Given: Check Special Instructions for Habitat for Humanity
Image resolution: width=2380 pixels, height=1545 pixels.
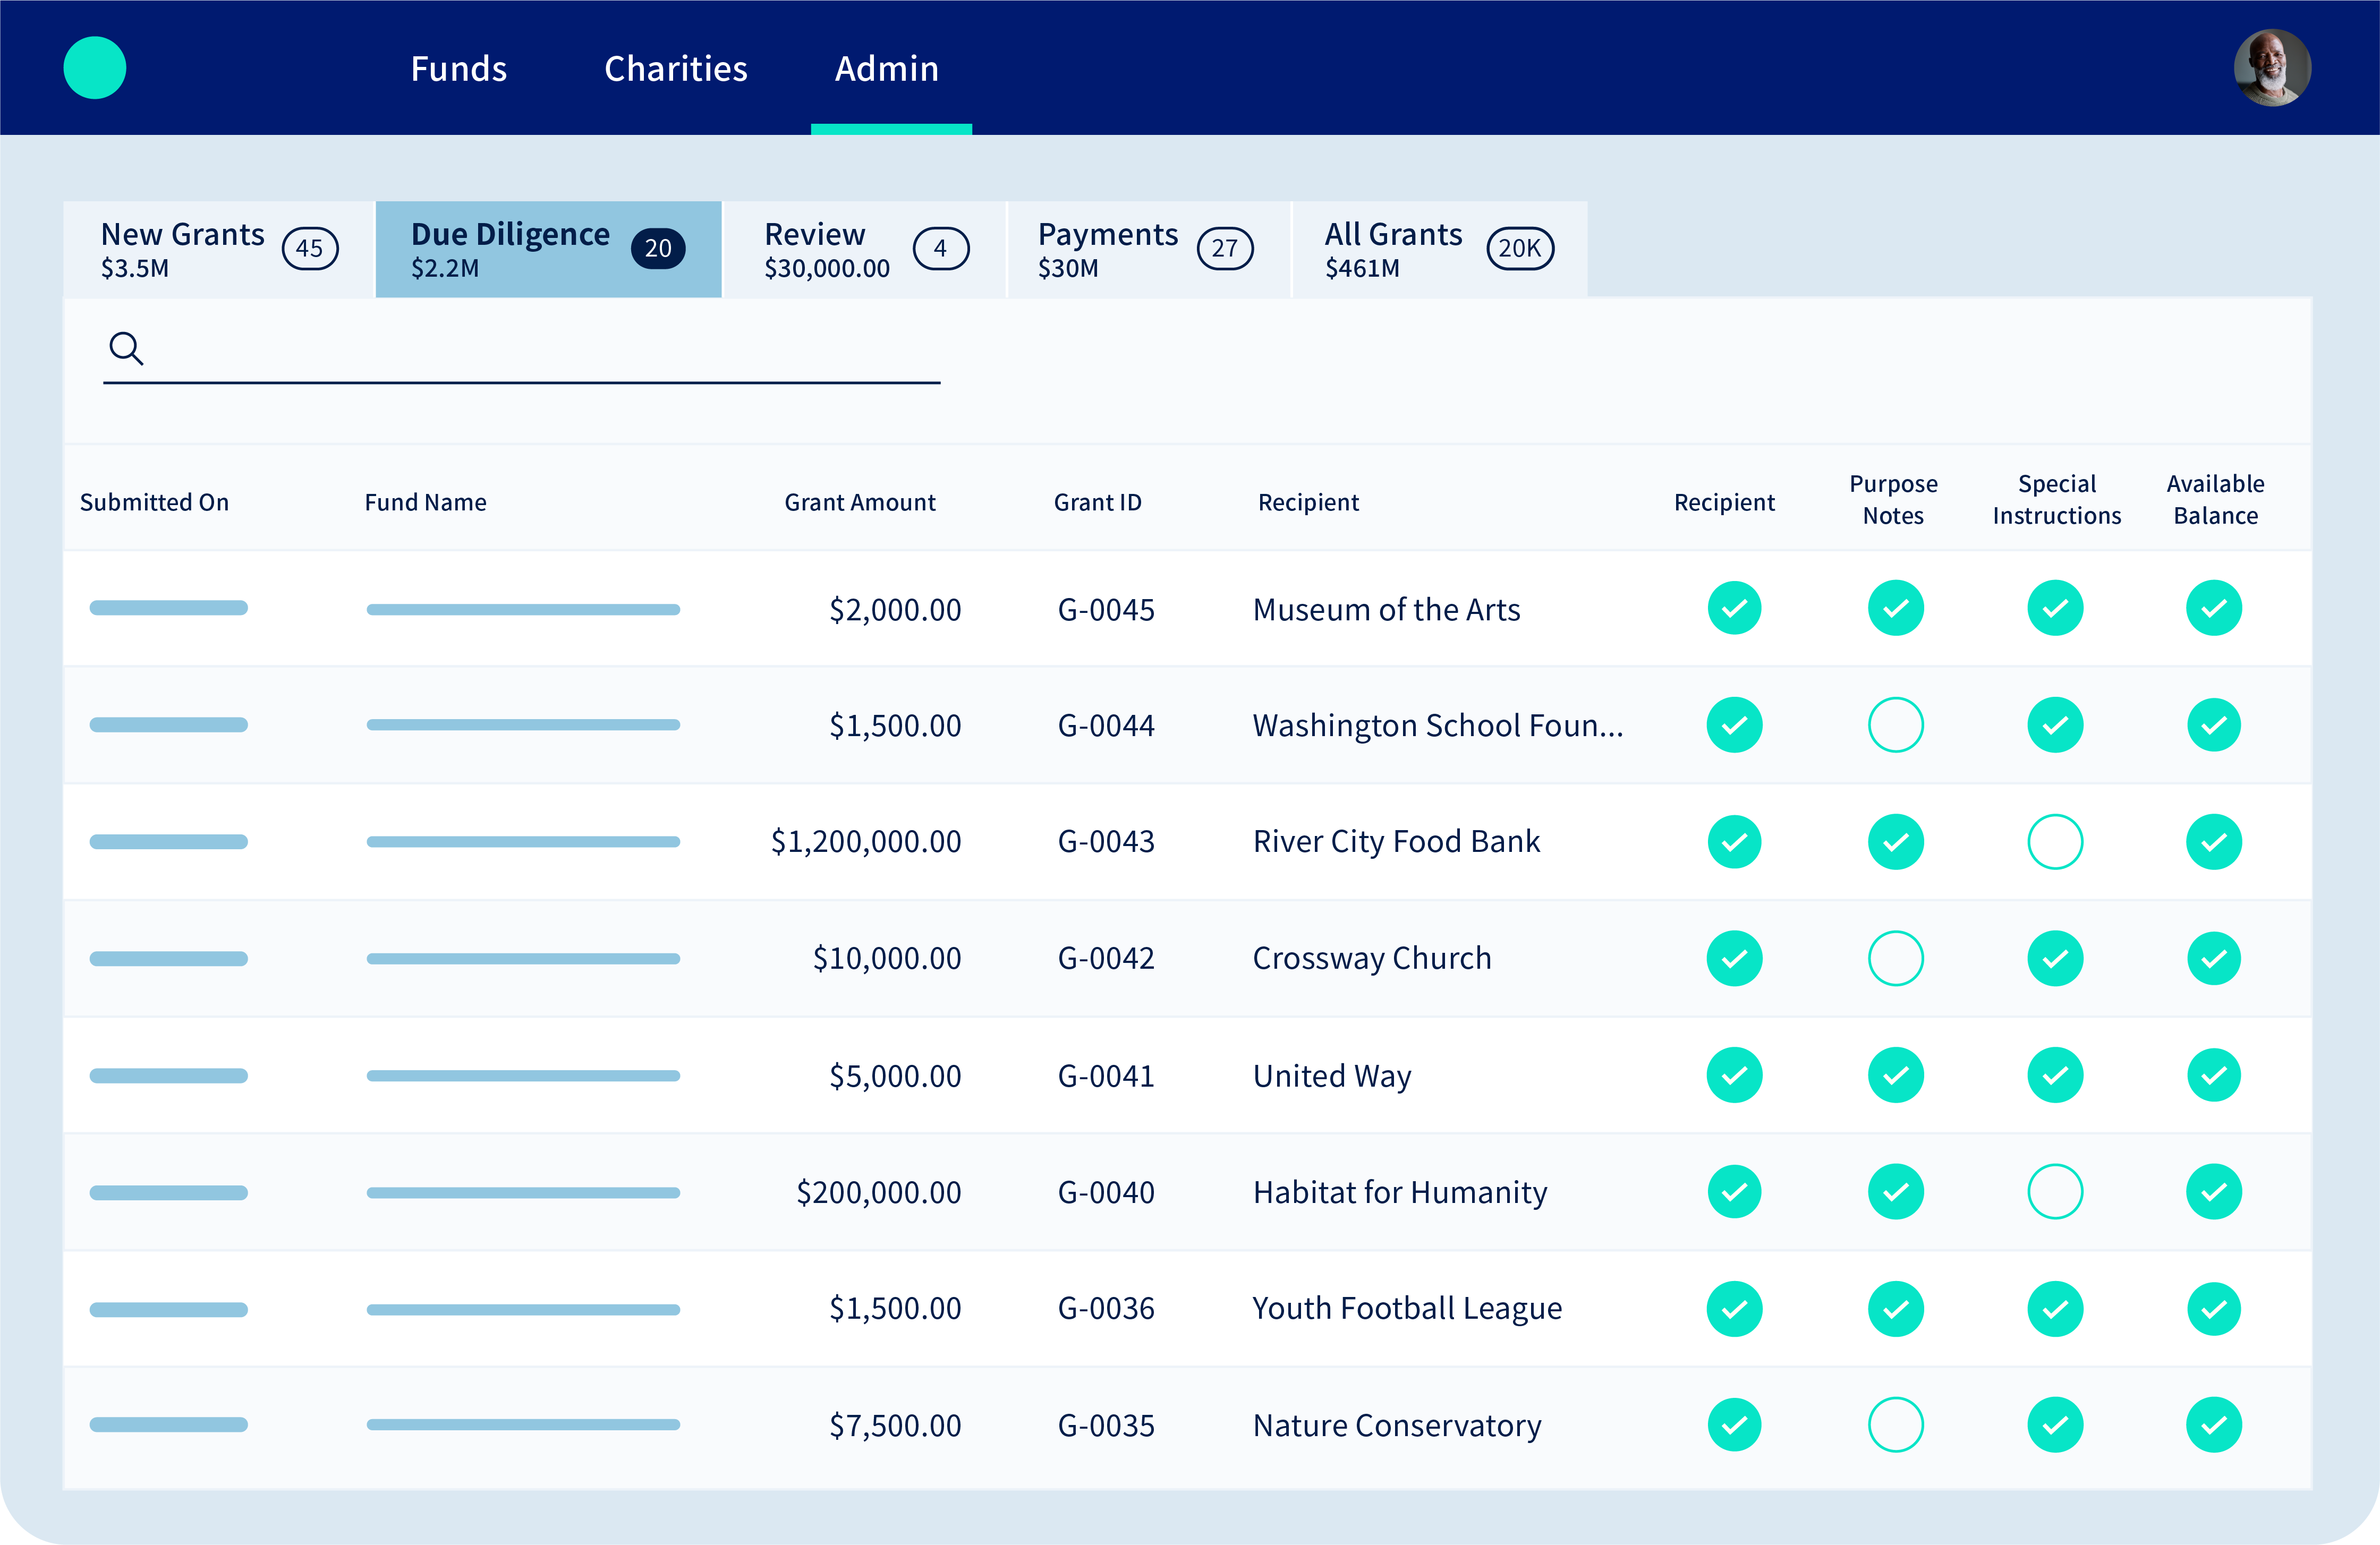Looking at the screenshot, I should [2055, 1192].
